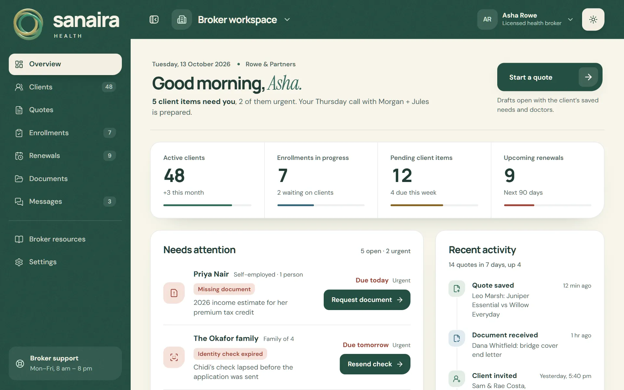Click the missing document alert icon for Priya Nair
The width and height of the screenshot is (624, 390).
coord(174,293)
